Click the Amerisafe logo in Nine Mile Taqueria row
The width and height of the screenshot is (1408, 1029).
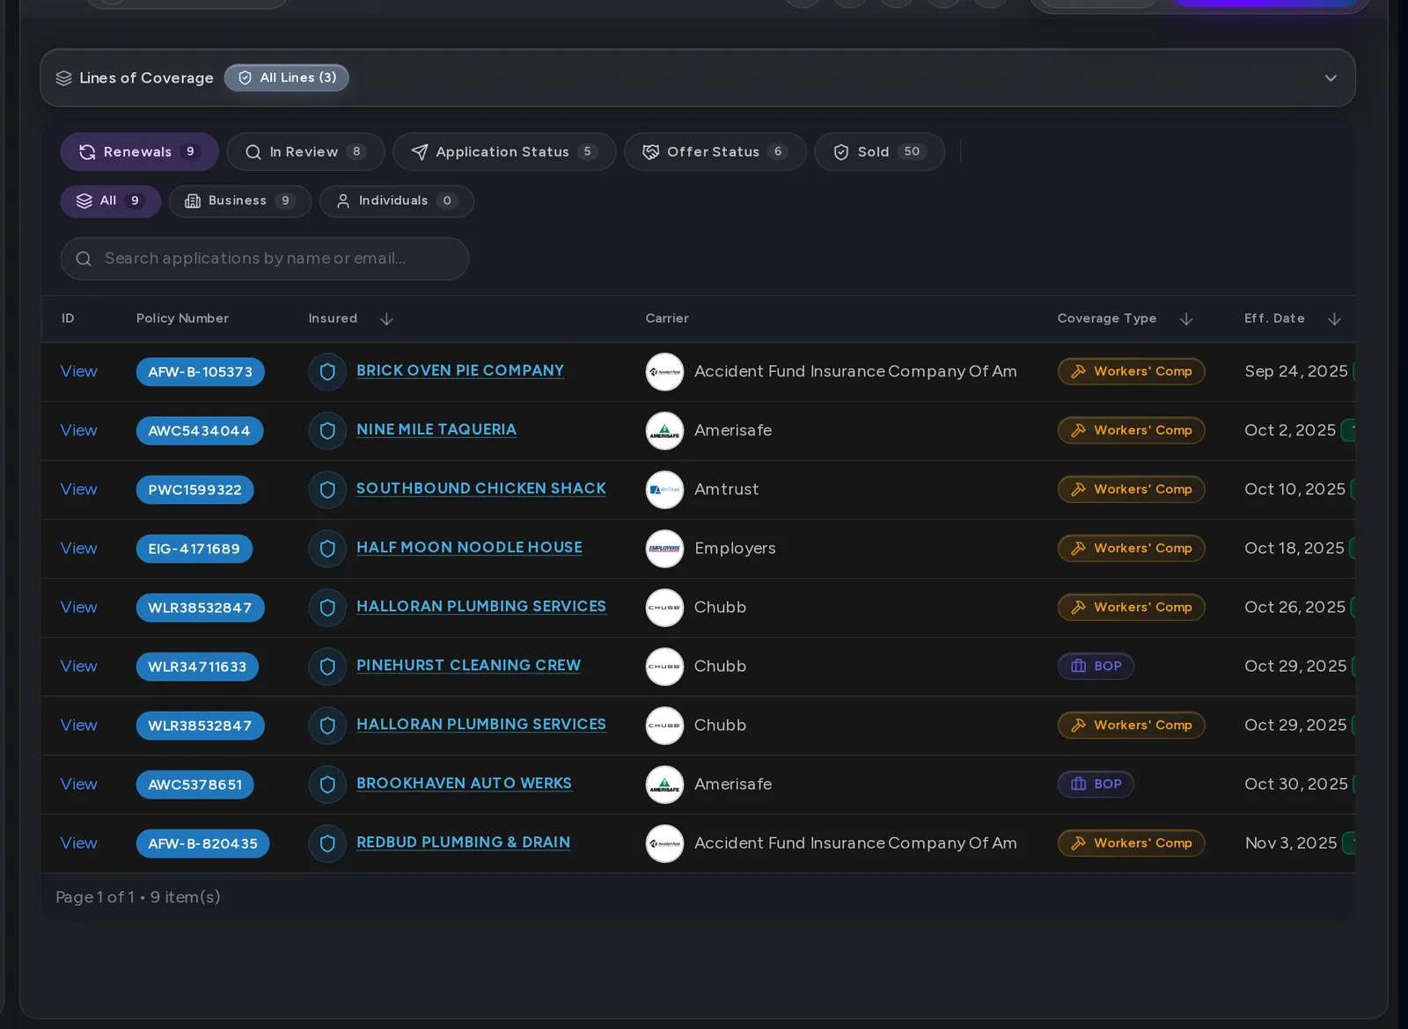point(664,431)
